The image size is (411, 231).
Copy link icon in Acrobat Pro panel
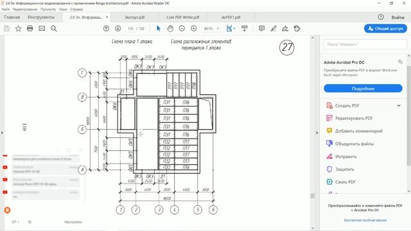(400, 62)
